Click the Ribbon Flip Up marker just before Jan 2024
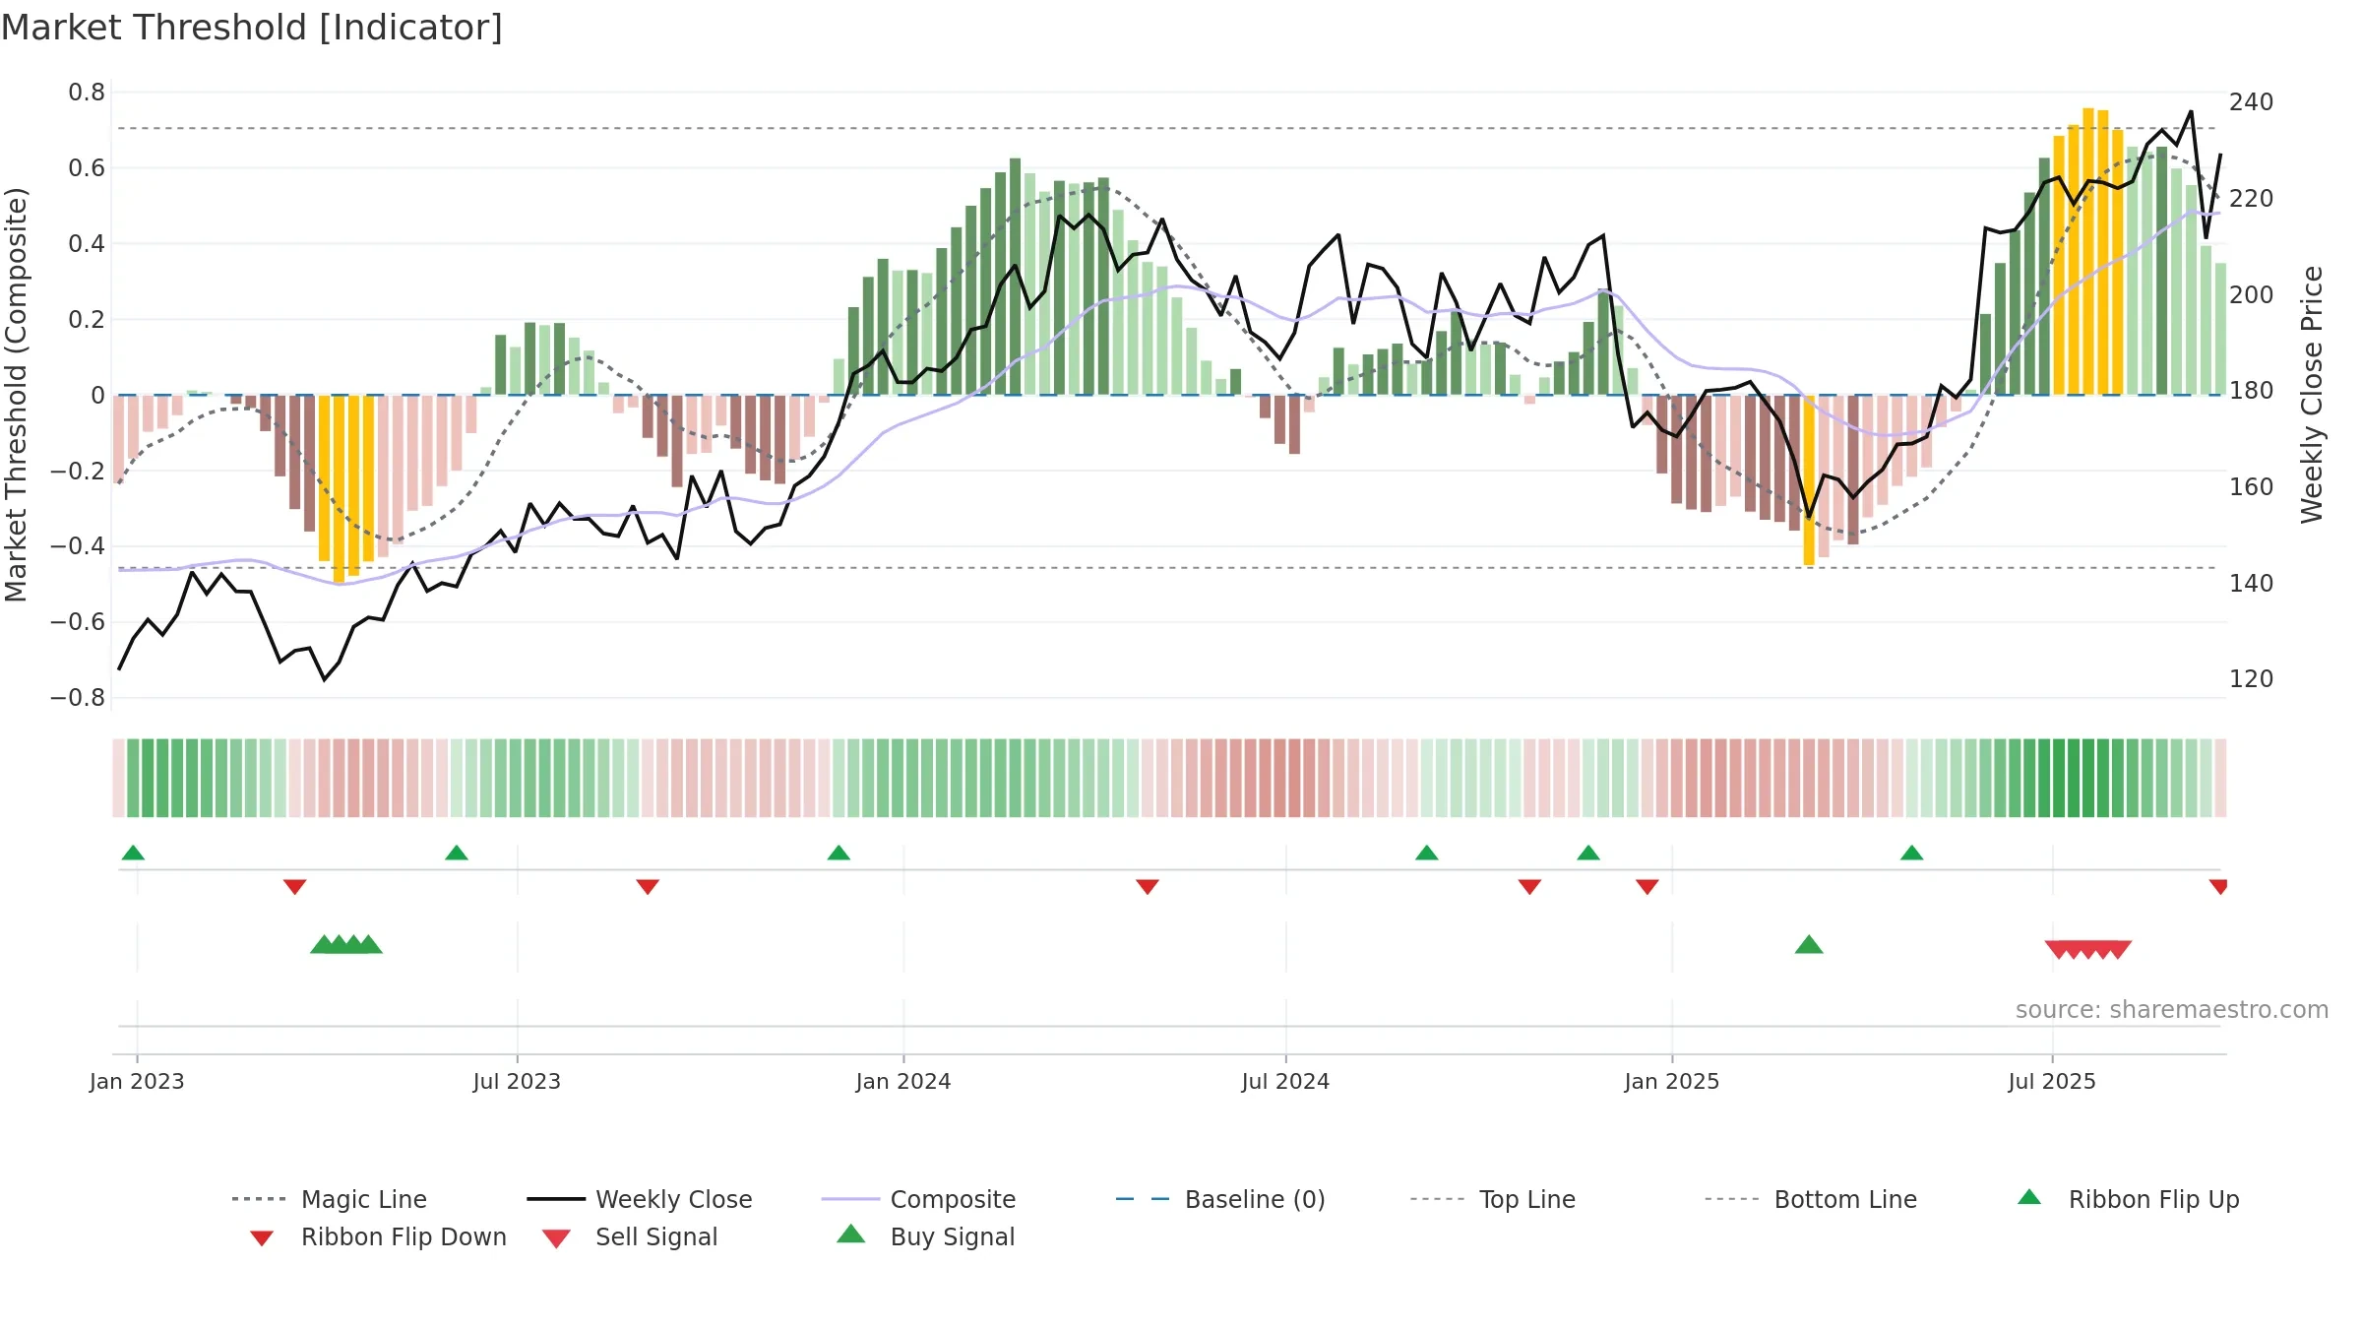 (x=839, y=853)
